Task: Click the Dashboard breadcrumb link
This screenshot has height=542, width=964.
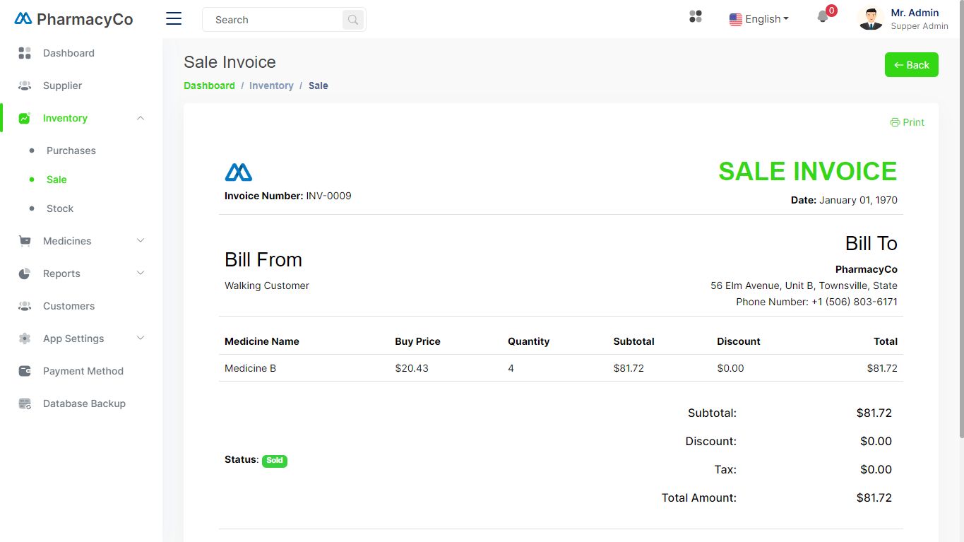Action: point(209,86)
